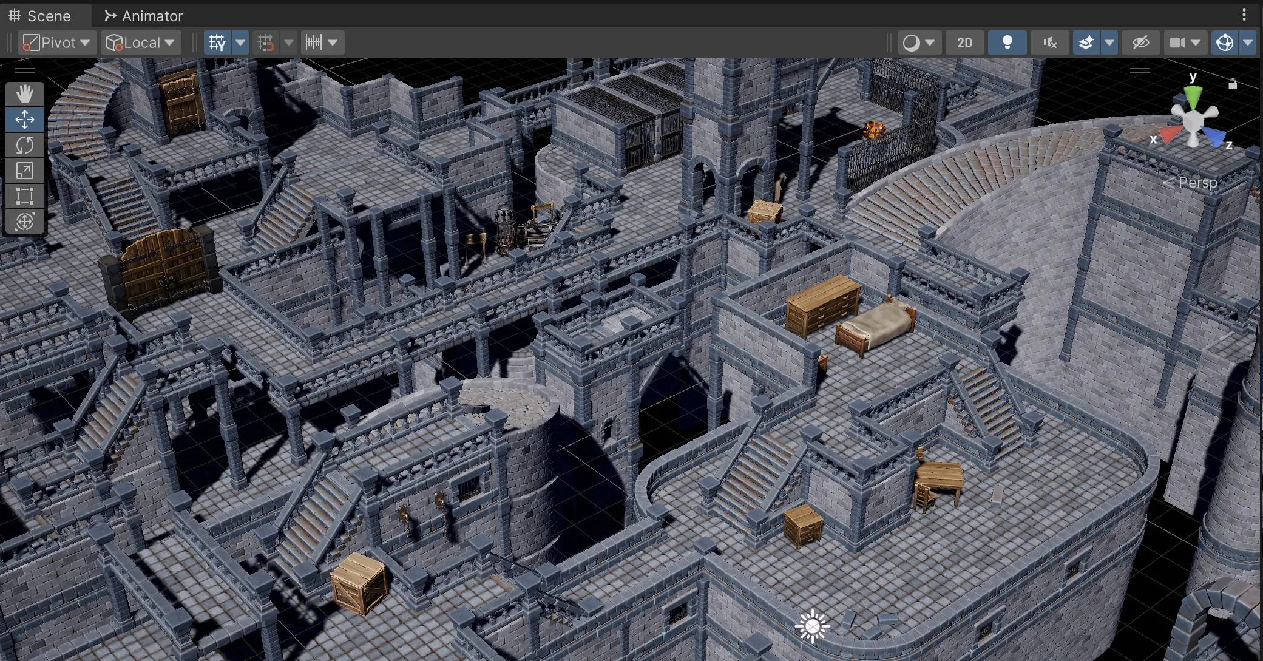Select the Rotate tool

[x=24, y=145]
